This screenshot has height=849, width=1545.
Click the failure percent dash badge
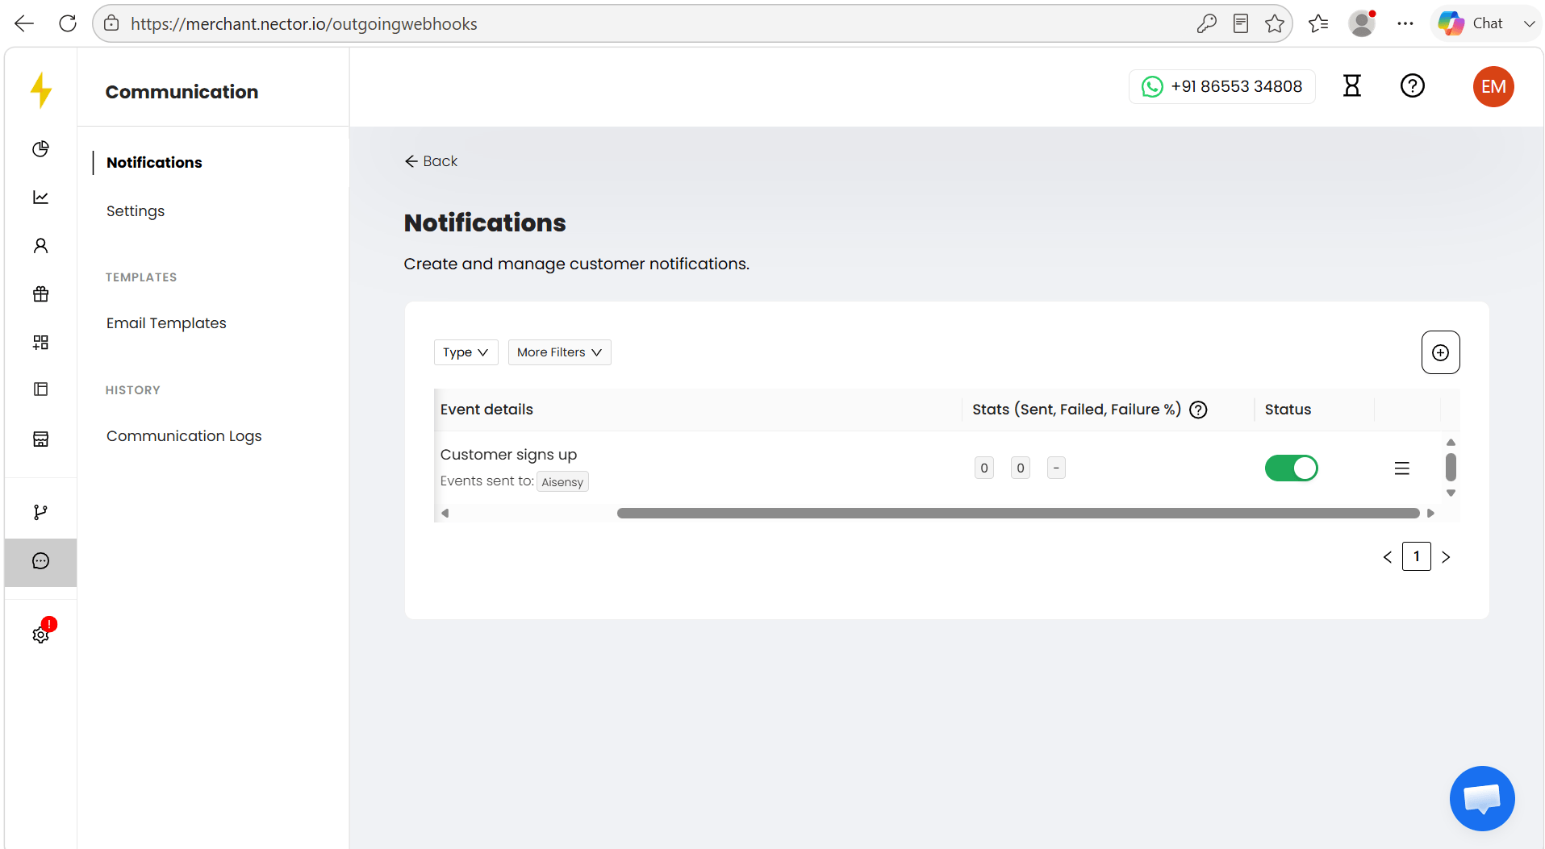(1056, 468)
